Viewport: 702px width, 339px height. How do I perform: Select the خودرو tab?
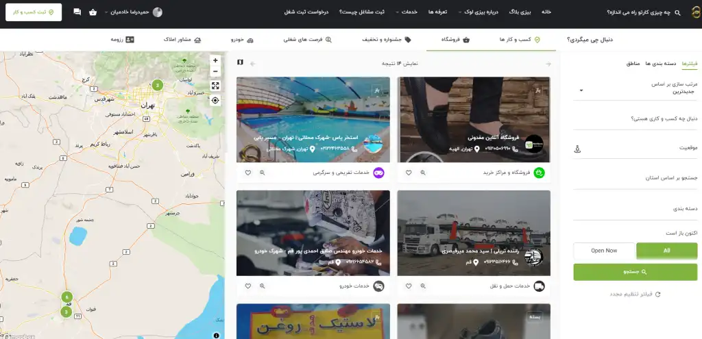click(x=242, y=40)
